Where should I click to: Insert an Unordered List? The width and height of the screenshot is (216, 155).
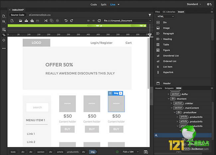click(171, 56)
